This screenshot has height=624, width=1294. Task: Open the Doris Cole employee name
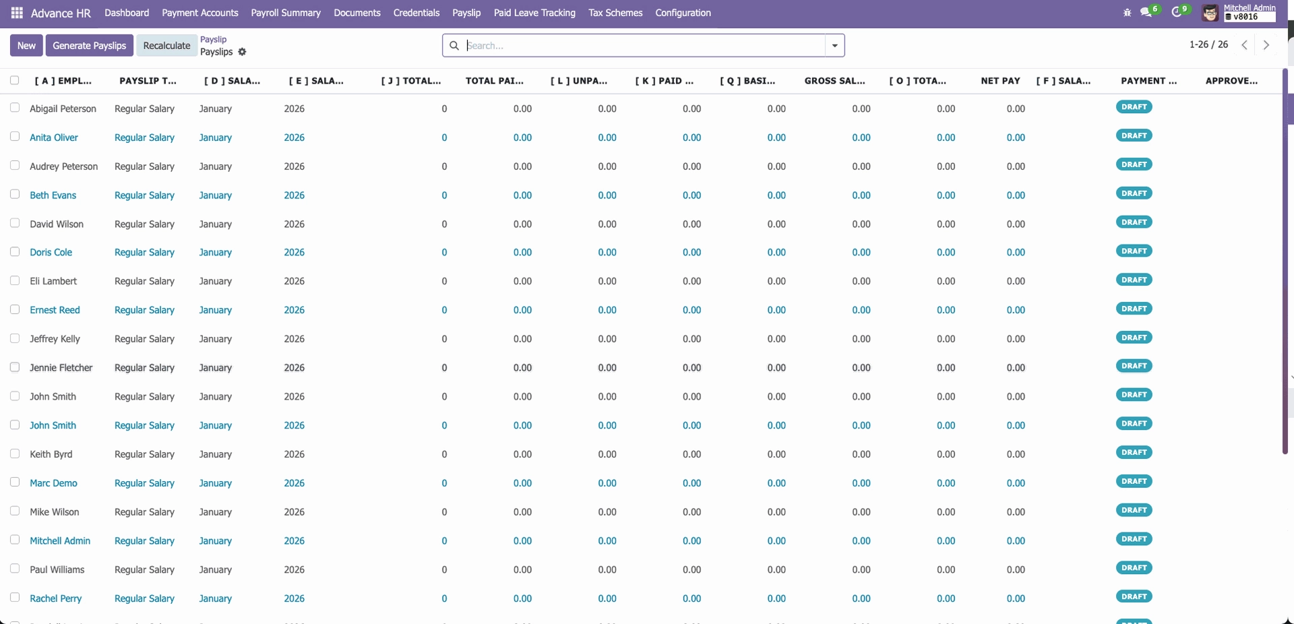[51, 252]
